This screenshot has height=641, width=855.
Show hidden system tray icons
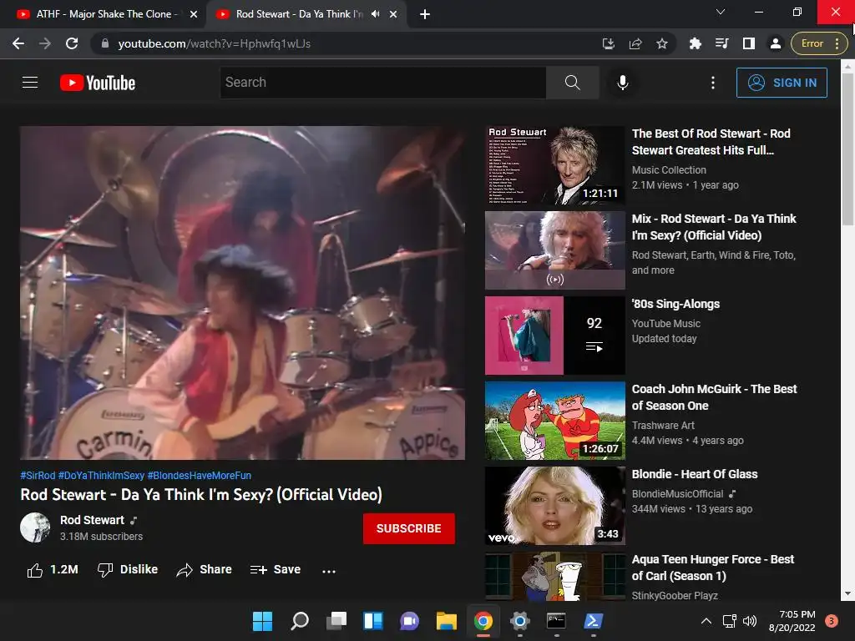pos(706,621)
